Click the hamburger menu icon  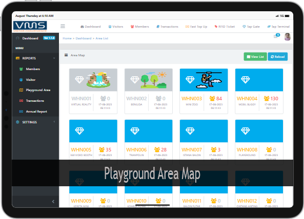[63, 26]
